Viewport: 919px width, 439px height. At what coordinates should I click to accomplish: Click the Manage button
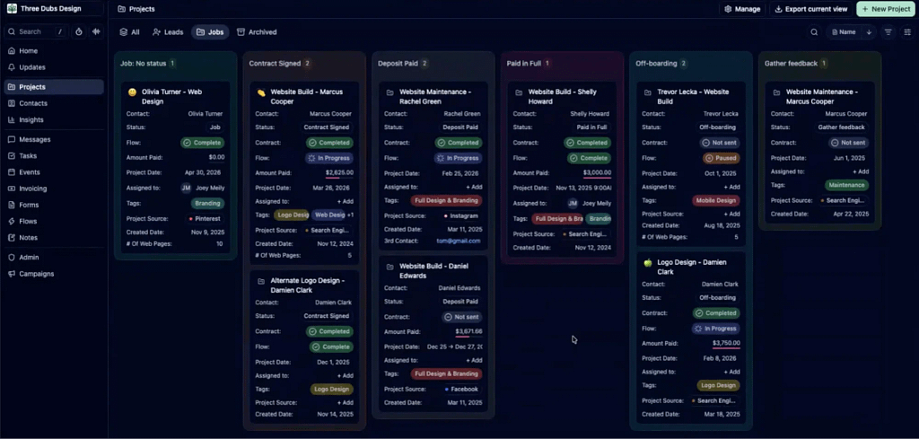click(x=742, y=9)
